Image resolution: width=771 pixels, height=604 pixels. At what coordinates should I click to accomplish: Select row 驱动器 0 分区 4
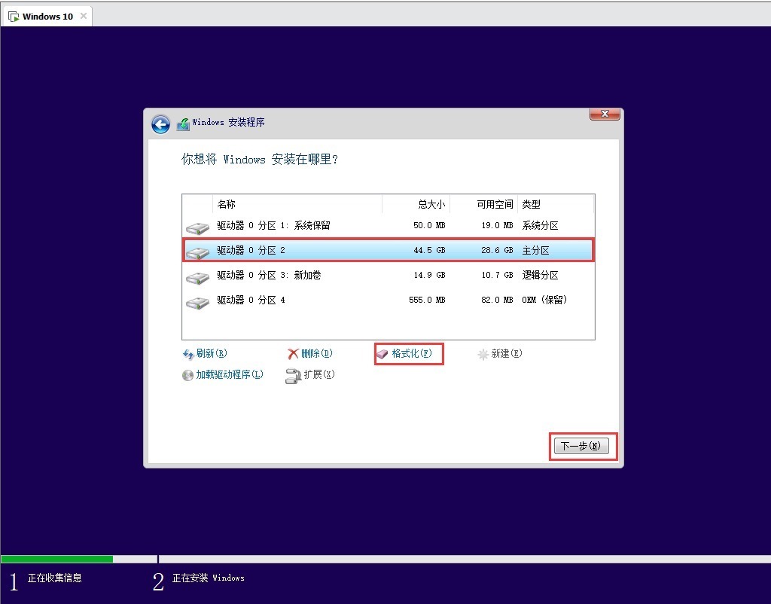[389, 300]
